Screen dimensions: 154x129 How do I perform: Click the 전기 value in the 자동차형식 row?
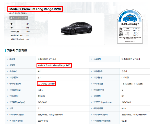(x=40, y=78)
